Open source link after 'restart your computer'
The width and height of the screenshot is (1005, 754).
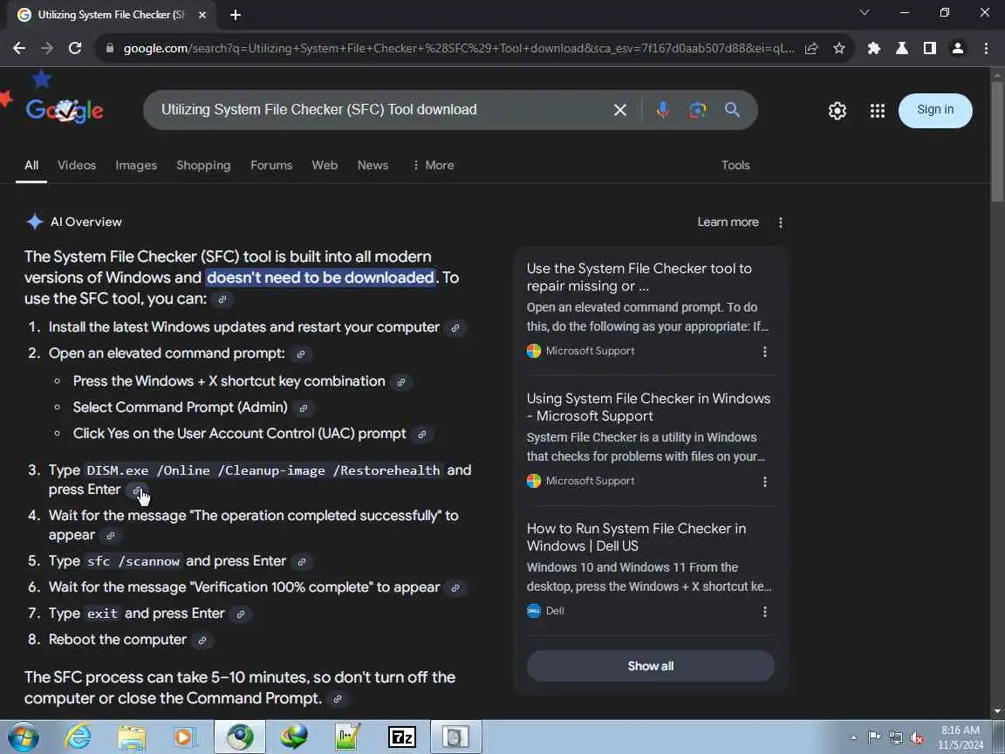(x=455, y=328)
